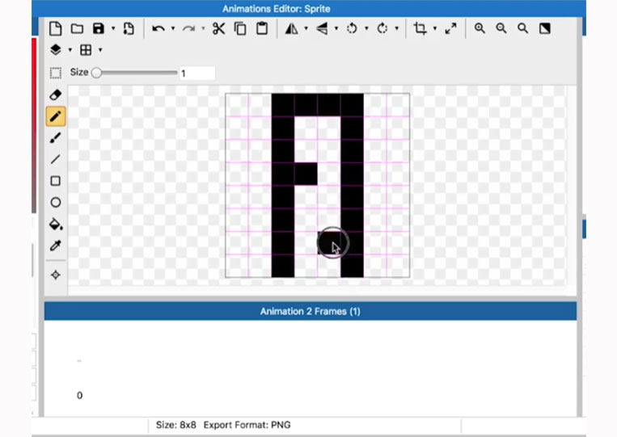The height and width of the screenshot is (437, 617).
Task: Flip the image horizontally
Action: pyautogui.click(x=291, y=28)
